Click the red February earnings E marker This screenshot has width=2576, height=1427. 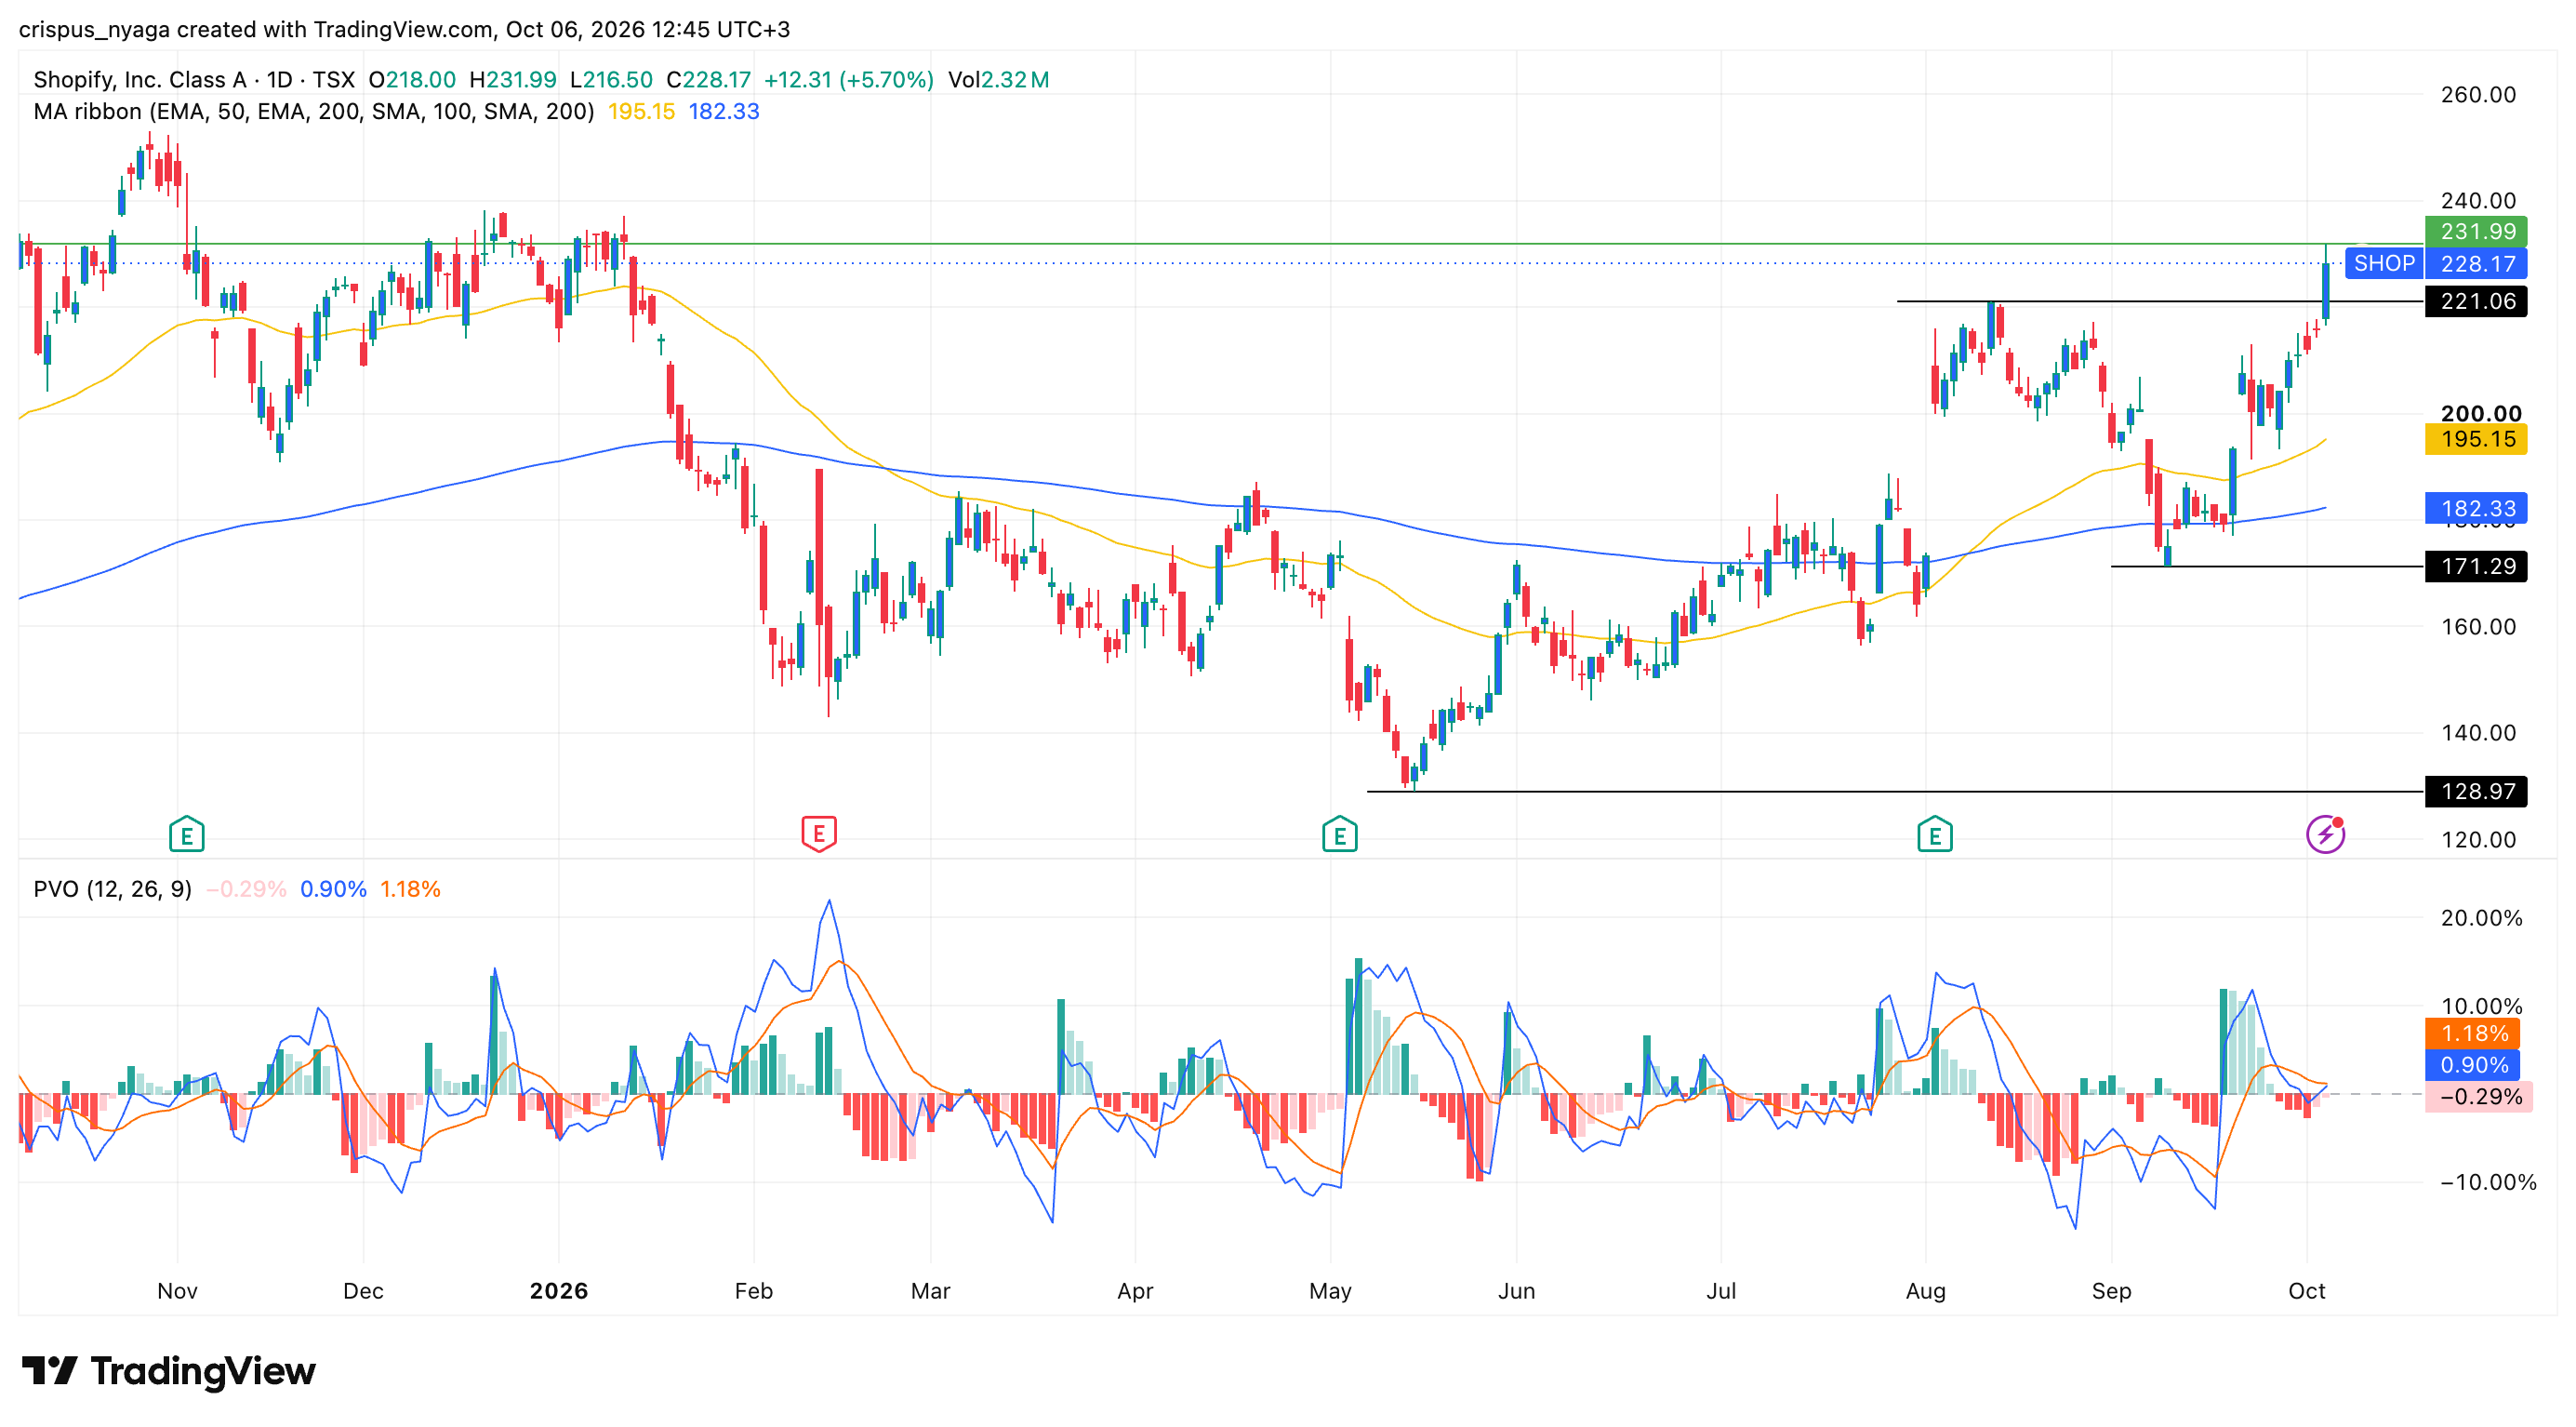point(819,834)
